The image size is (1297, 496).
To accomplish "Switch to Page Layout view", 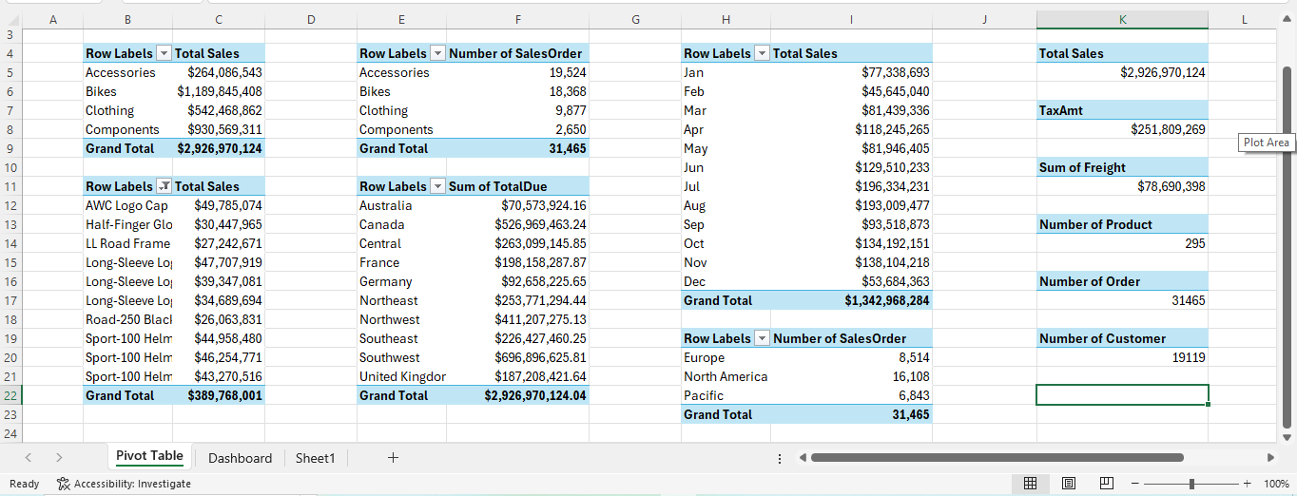I will [1068, 484].
